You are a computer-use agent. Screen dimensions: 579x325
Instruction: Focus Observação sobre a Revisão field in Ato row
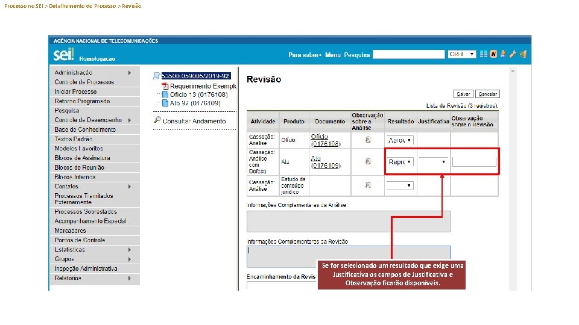(x=474, y=161)
